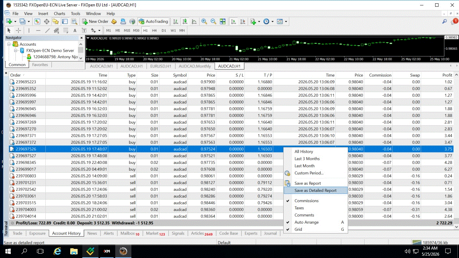The height and width of the screenshot is (258, 459).
Task: Switch timeframe to H4
Action: click(154, 30)
